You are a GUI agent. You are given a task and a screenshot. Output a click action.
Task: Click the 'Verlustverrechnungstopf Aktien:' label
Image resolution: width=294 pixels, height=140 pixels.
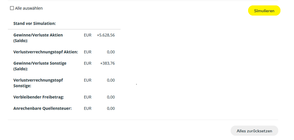[46, 52]
